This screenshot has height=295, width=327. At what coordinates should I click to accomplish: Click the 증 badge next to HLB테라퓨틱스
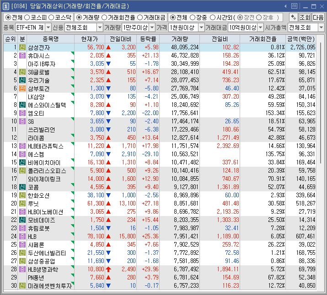coord(22,146)
